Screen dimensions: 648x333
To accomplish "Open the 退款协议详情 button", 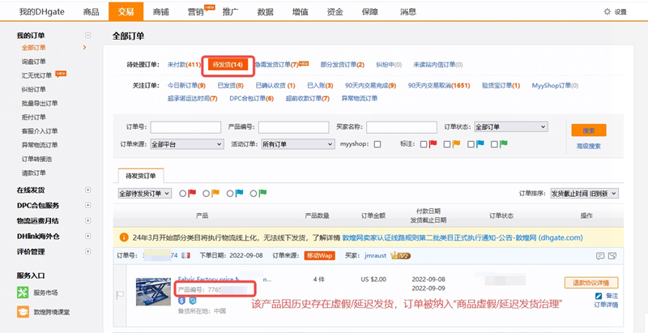I will coord(595,283).
